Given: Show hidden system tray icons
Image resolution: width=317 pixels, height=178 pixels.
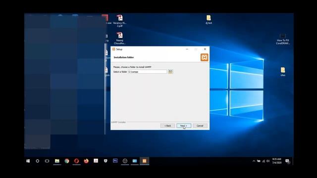Looking at the screenshot, I should [x=254, y=161].
